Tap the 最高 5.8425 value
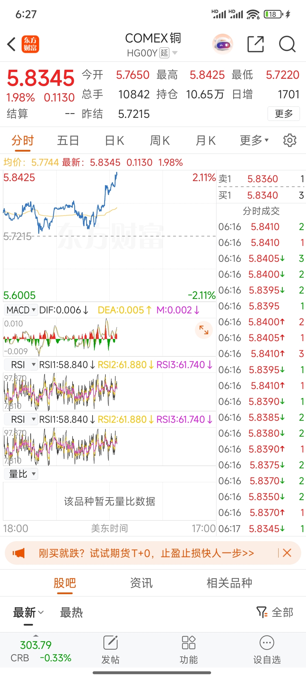This screenshot has width=306, height=680. [x=207, y=75]
